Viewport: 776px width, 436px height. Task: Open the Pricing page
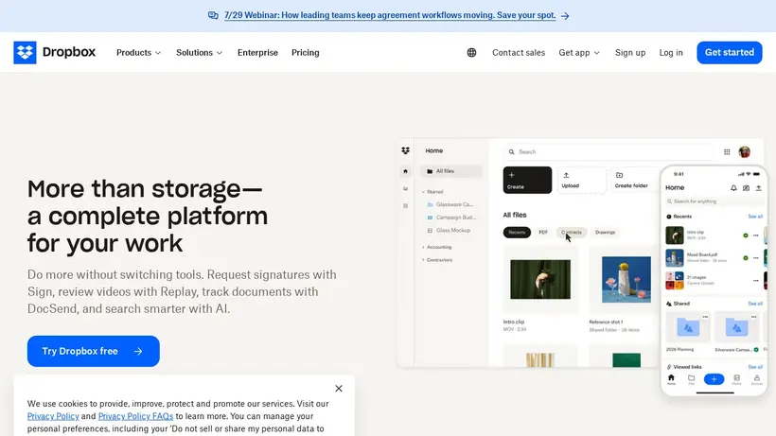(306, 52)
